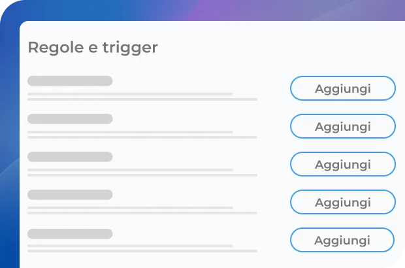
Task: Click third rule's longer lower description line
Action: [142, 175]
